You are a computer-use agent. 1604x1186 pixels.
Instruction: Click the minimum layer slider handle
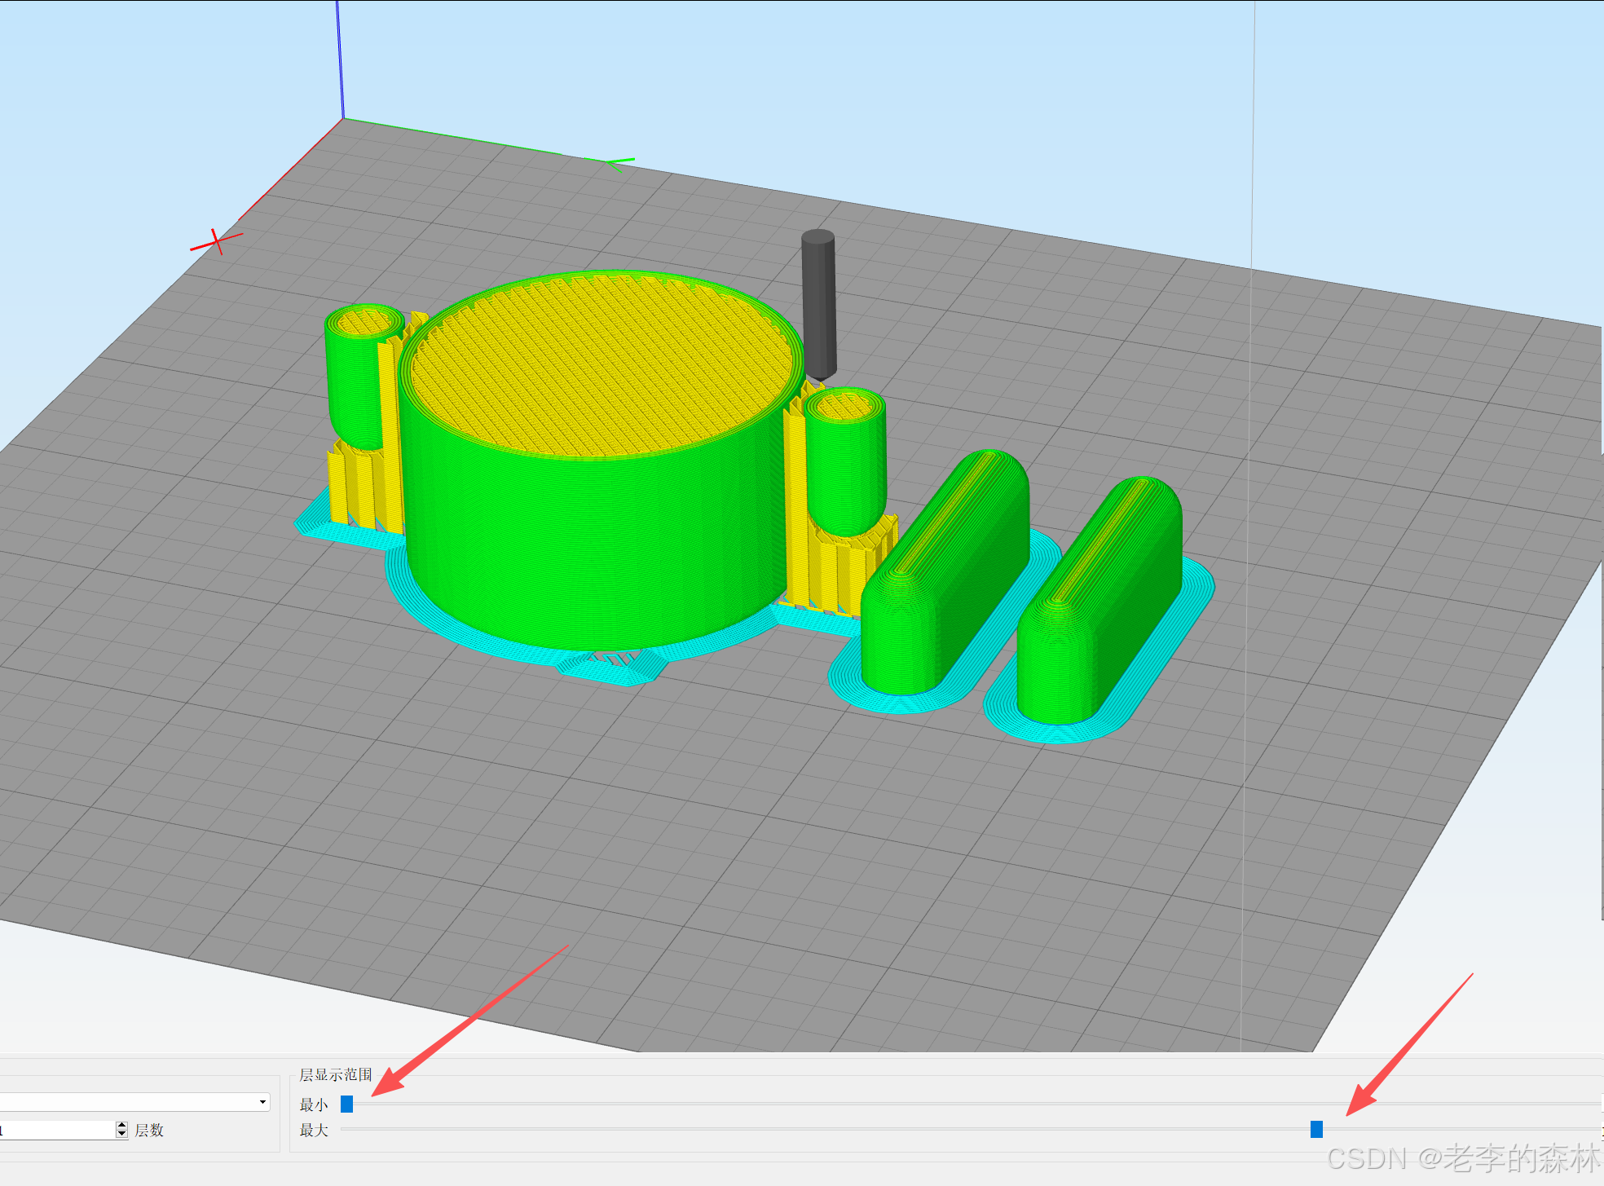click(346, 1104)
